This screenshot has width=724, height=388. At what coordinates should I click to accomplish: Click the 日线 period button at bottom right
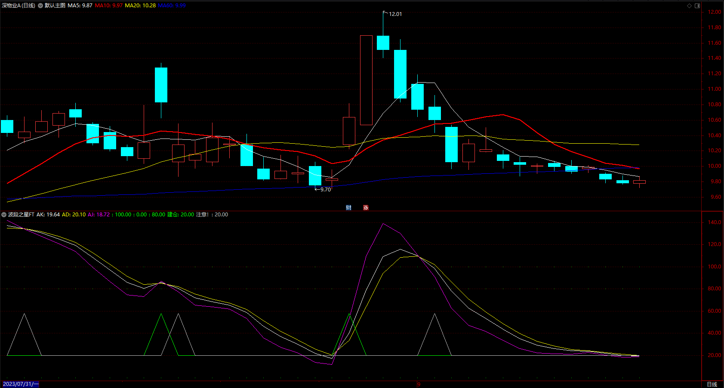click(712, 384)
